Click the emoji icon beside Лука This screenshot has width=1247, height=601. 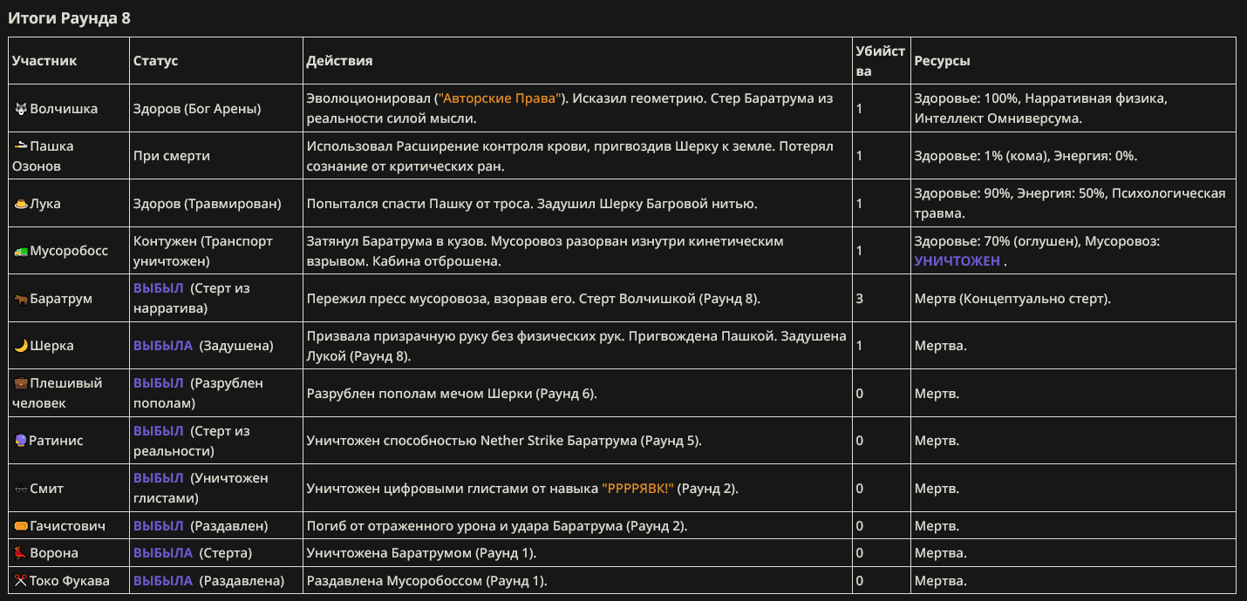click(21, 204)
